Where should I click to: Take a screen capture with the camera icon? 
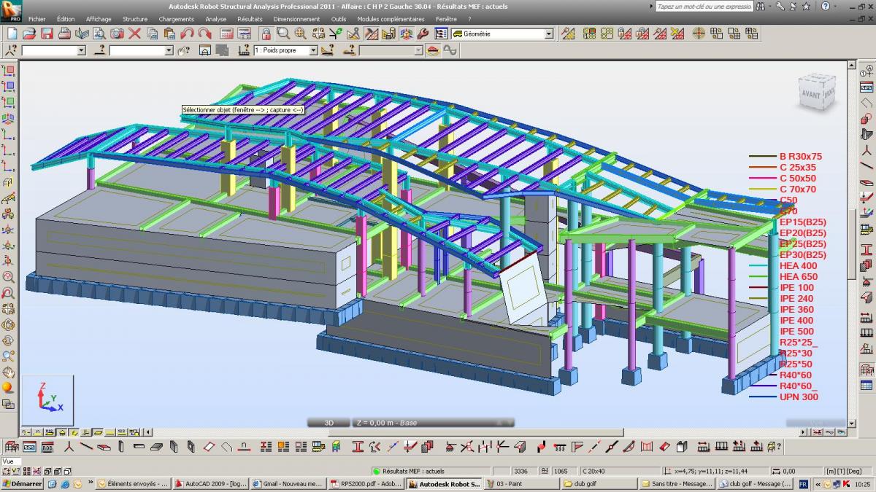tap(117, 34)
